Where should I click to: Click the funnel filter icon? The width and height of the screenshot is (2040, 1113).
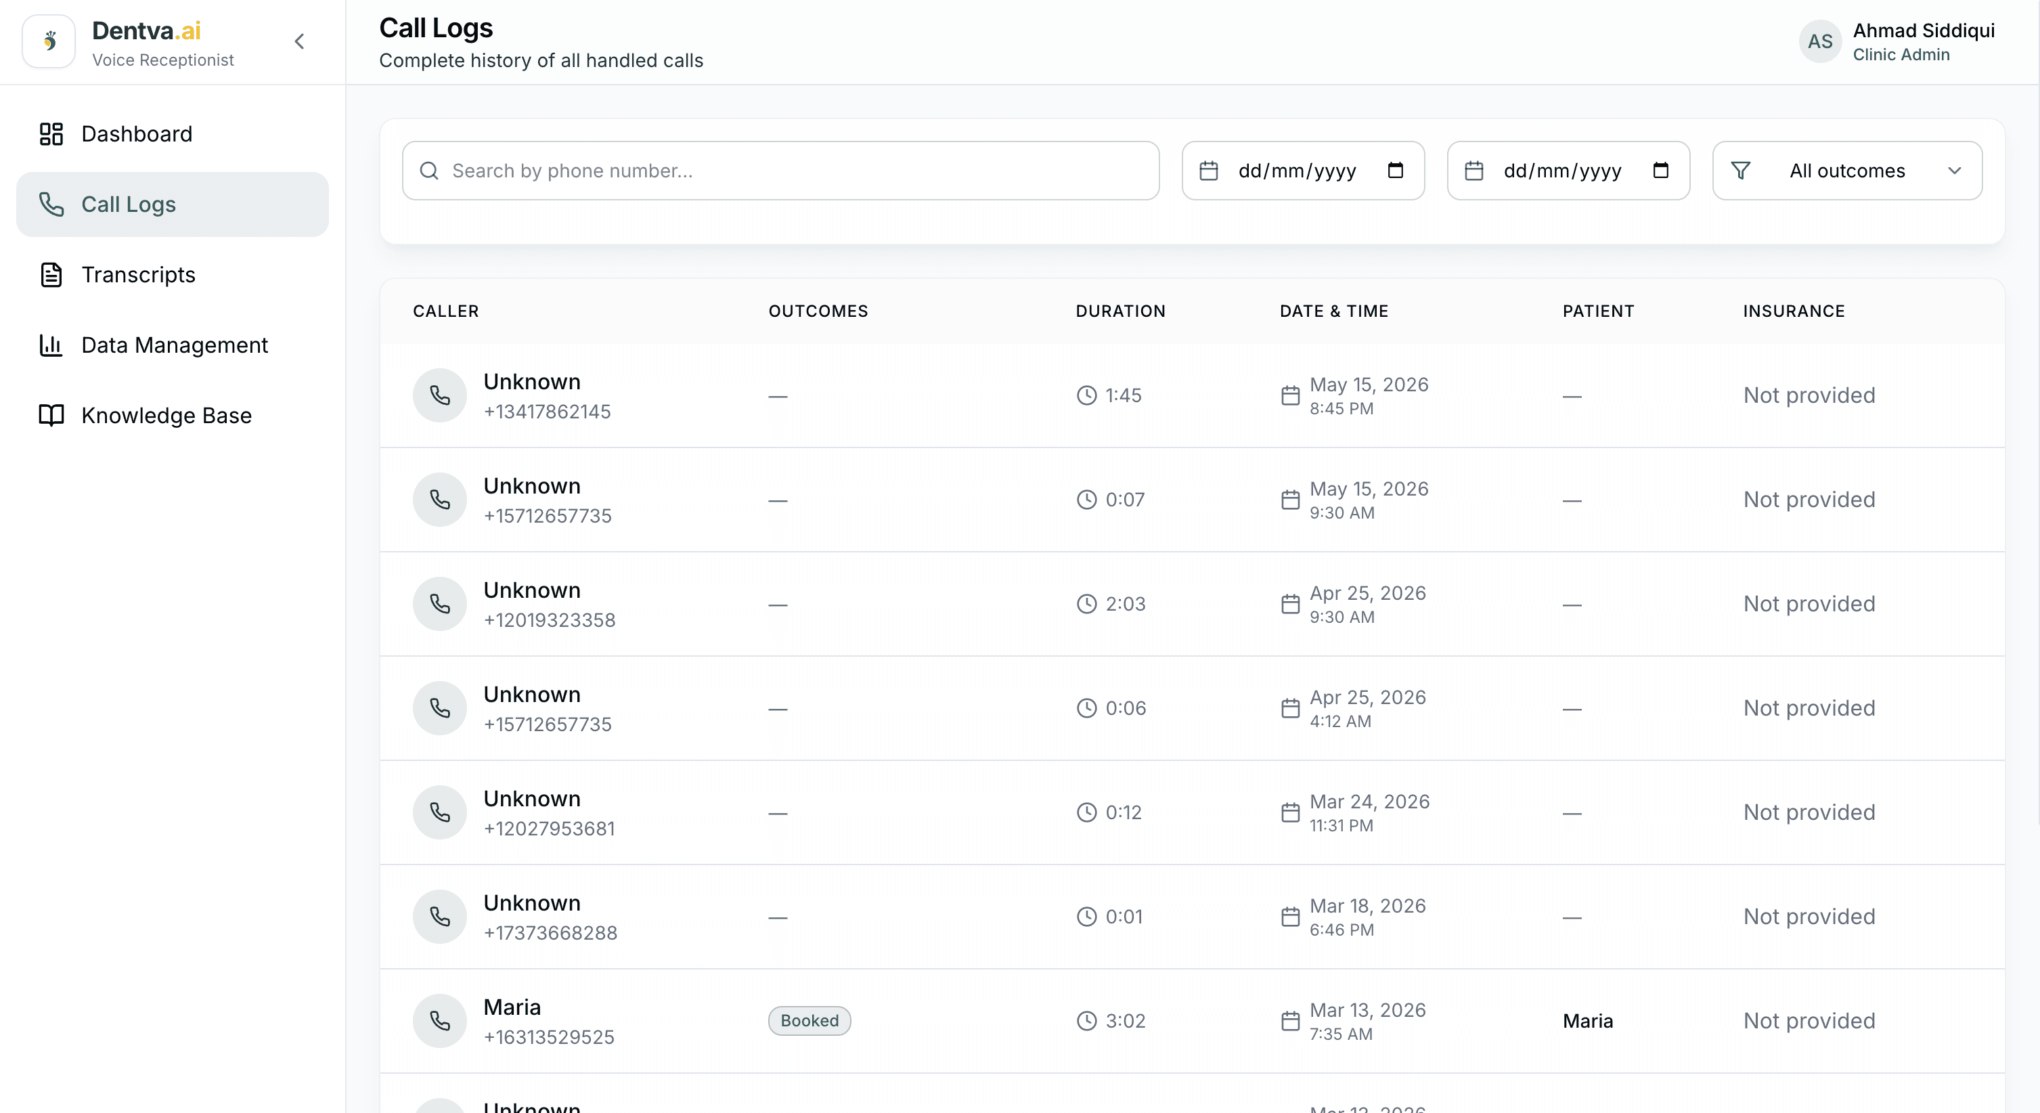pos(1741,171)
